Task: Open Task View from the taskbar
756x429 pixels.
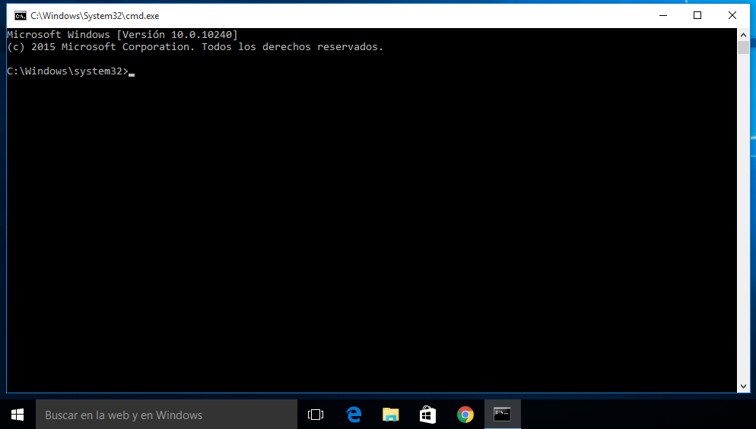Action: [316, 415]
